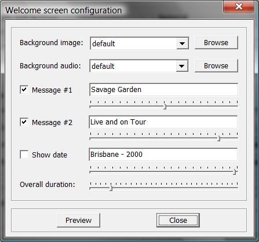Select the Brisbane - 2000 text field
This screenshot has height=242, width=259.
163,155
